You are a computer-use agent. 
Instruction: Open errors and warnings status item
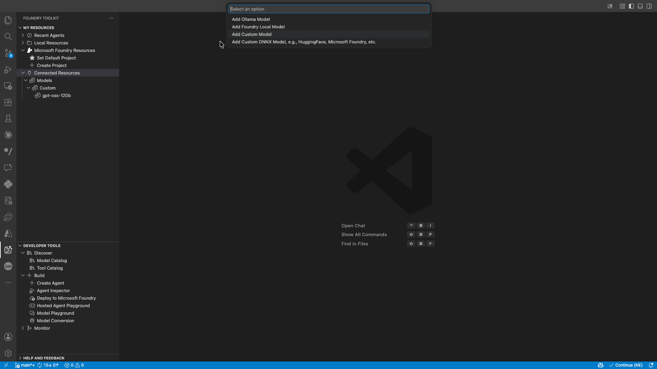[74, 365]
